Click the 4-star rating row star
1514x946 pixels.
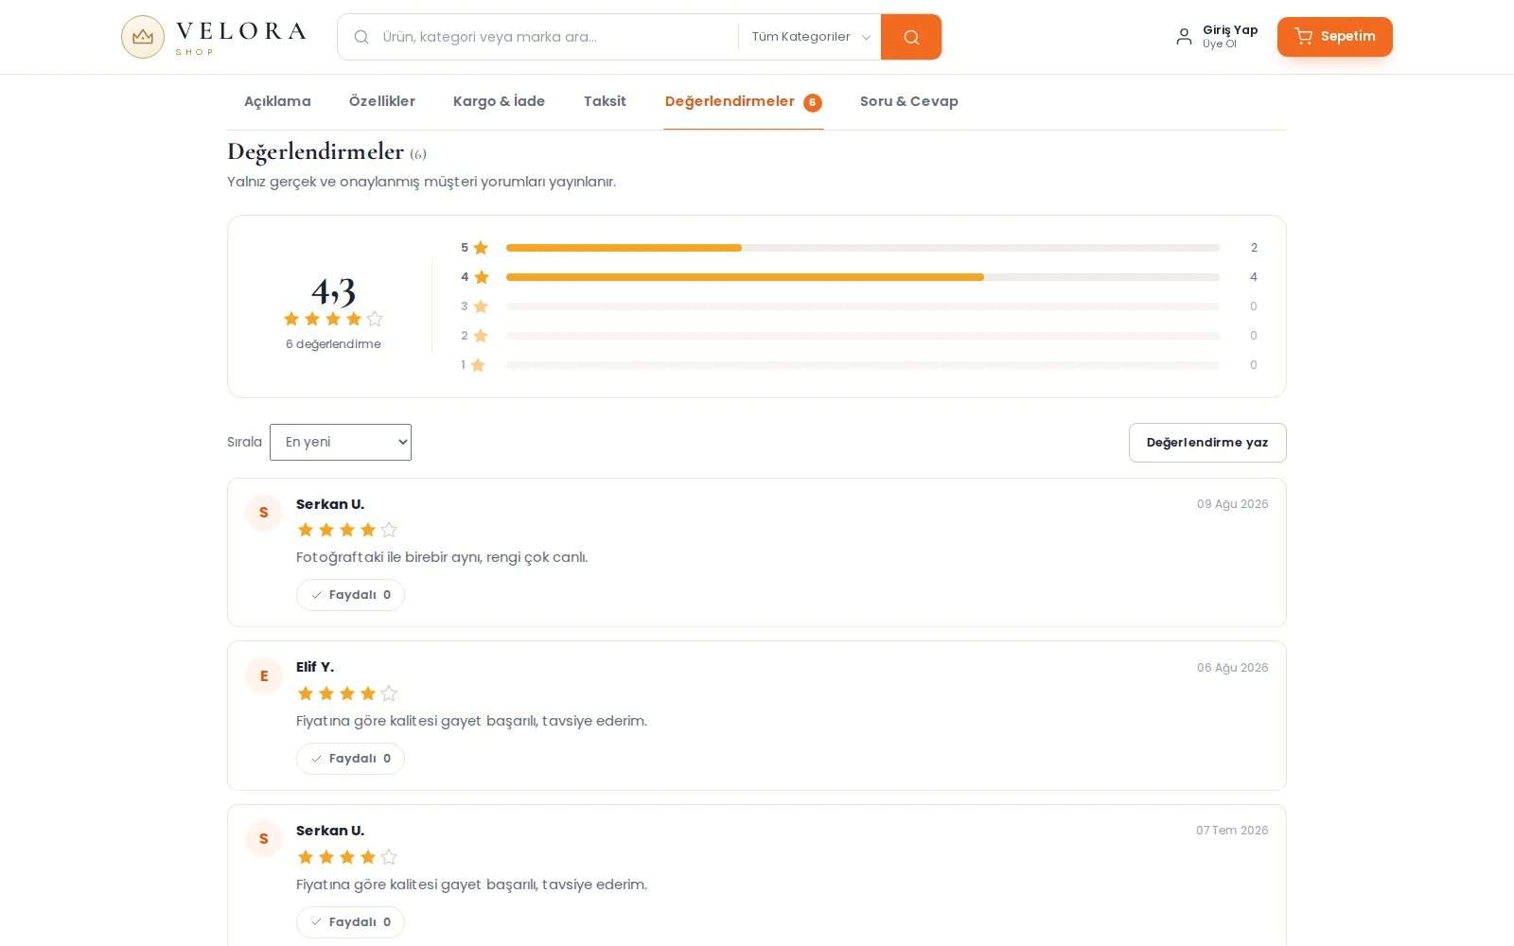pyautogui.click(x=482, y=277)
